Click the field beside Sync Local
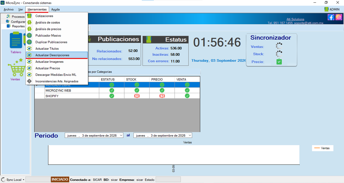The width and height of the screenshot is (344, 183). (38, 180)
